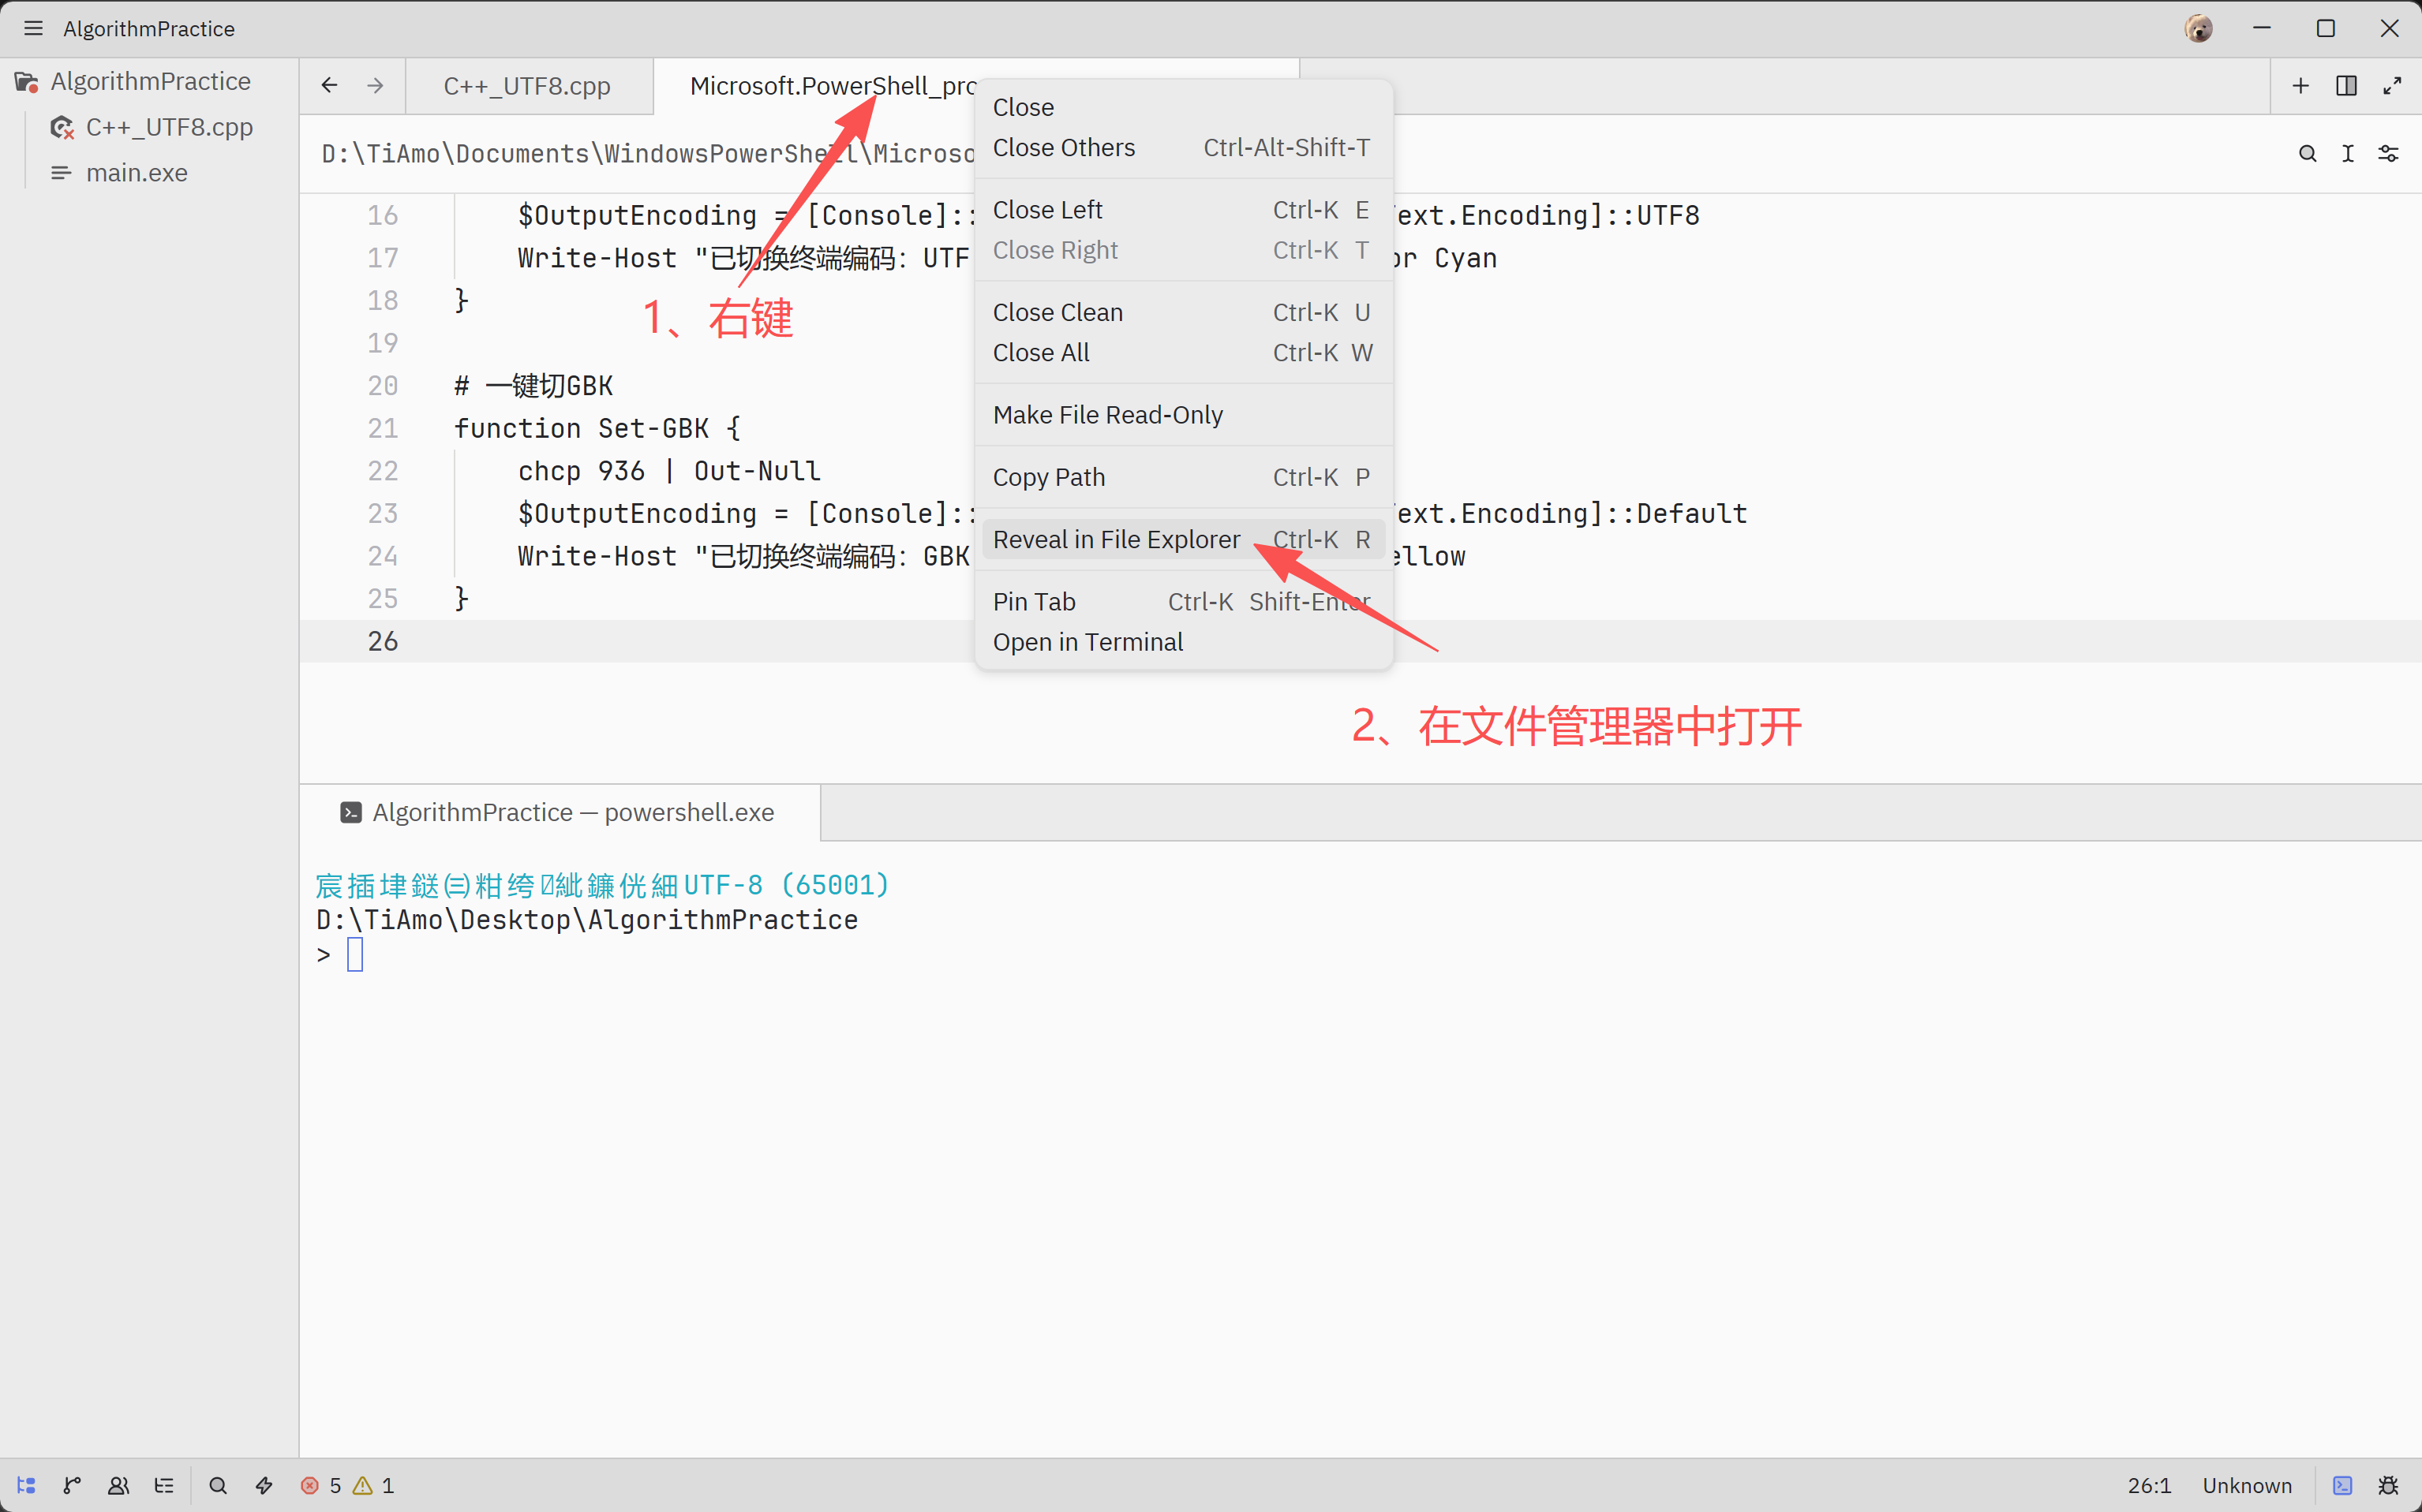Image resolution: width=2422 pixels, height=1512 pixels.
Task: Click the lightning bolt icon
Action: (264, 1485)
